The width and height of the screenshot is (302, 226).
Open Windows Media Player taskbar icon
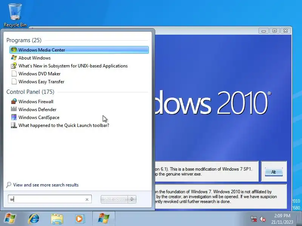[x=80, y=219]
